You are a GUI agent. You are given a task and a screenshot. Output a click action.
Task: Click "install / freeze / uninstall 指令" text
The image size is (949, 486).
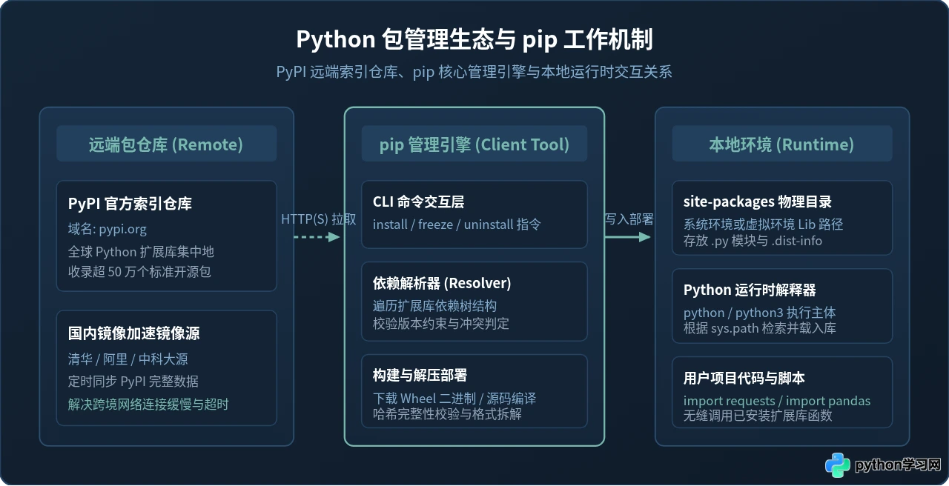pyautogui.click(x=457, y=224)
